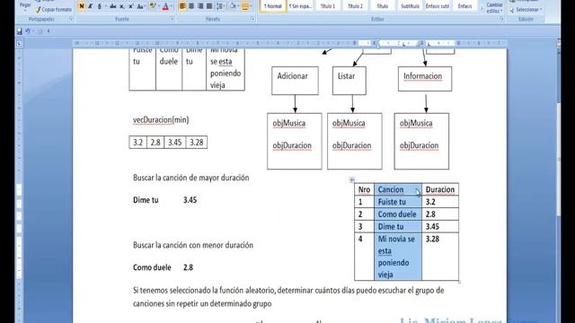Viewport: 575px width, 323px height.
Task: Open paragraph borders button
Action: point(245,6)
